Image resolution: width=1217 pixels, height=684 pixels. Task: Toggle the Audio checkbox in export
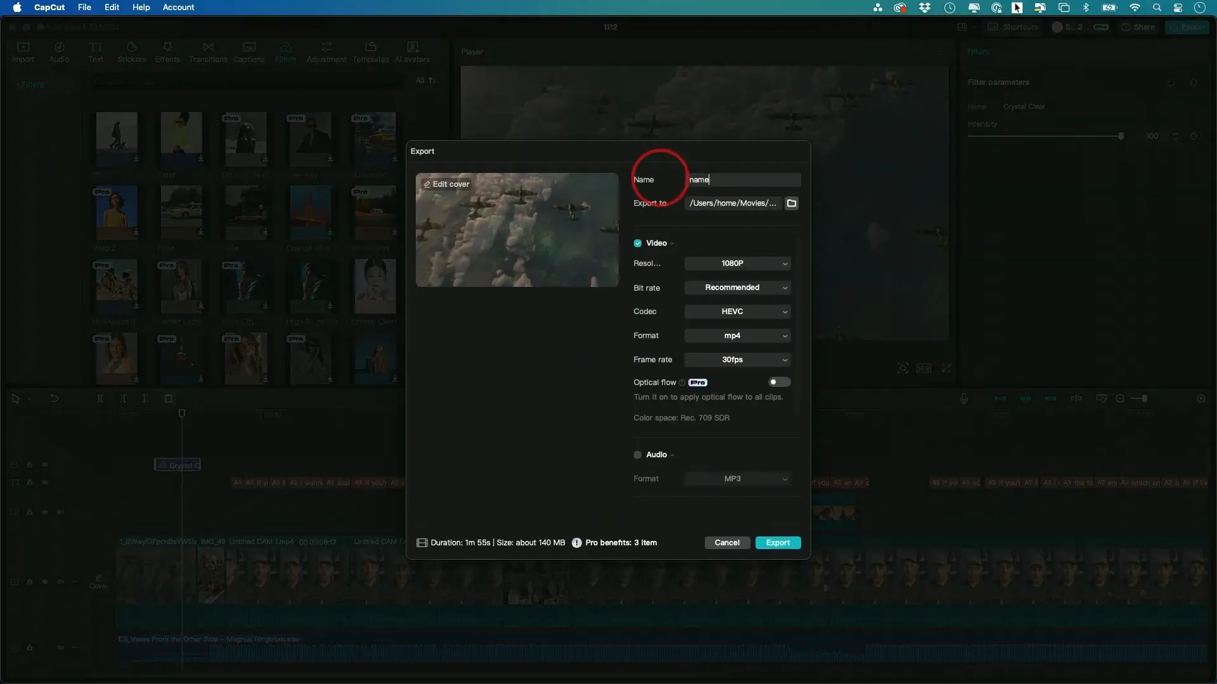click(x=637, y=454)
